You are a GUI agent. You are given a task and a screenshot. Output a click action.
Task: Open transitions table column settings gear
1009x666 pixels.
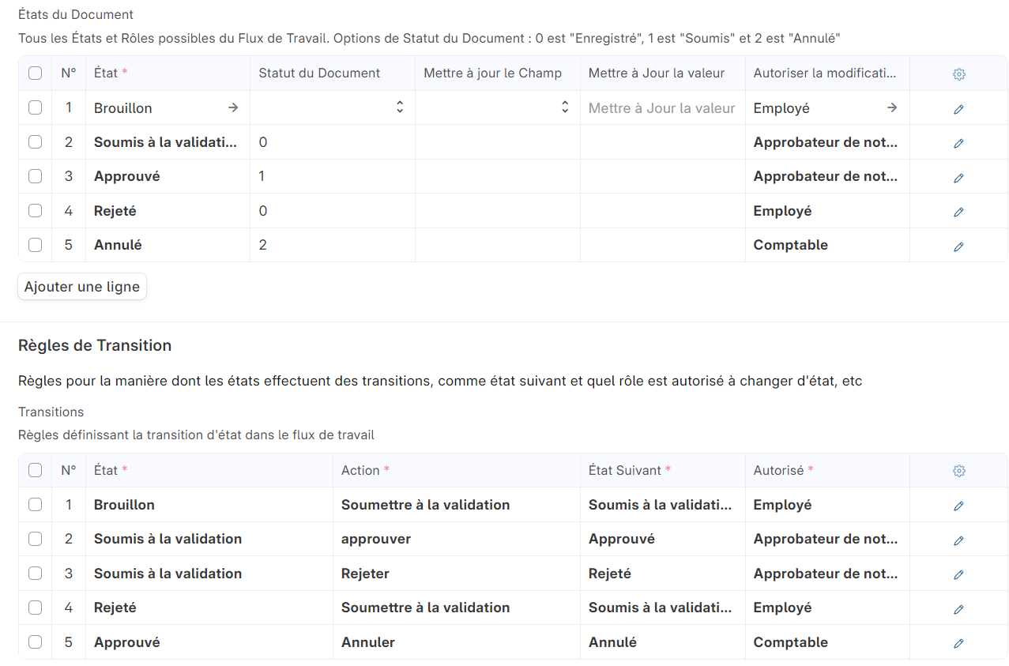click(x=958, y=471)
